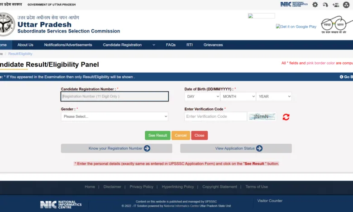Image resolution: width=353 pixels, height=212 pixels.
Task: Open the Grievances menu item
Action: 213,45
